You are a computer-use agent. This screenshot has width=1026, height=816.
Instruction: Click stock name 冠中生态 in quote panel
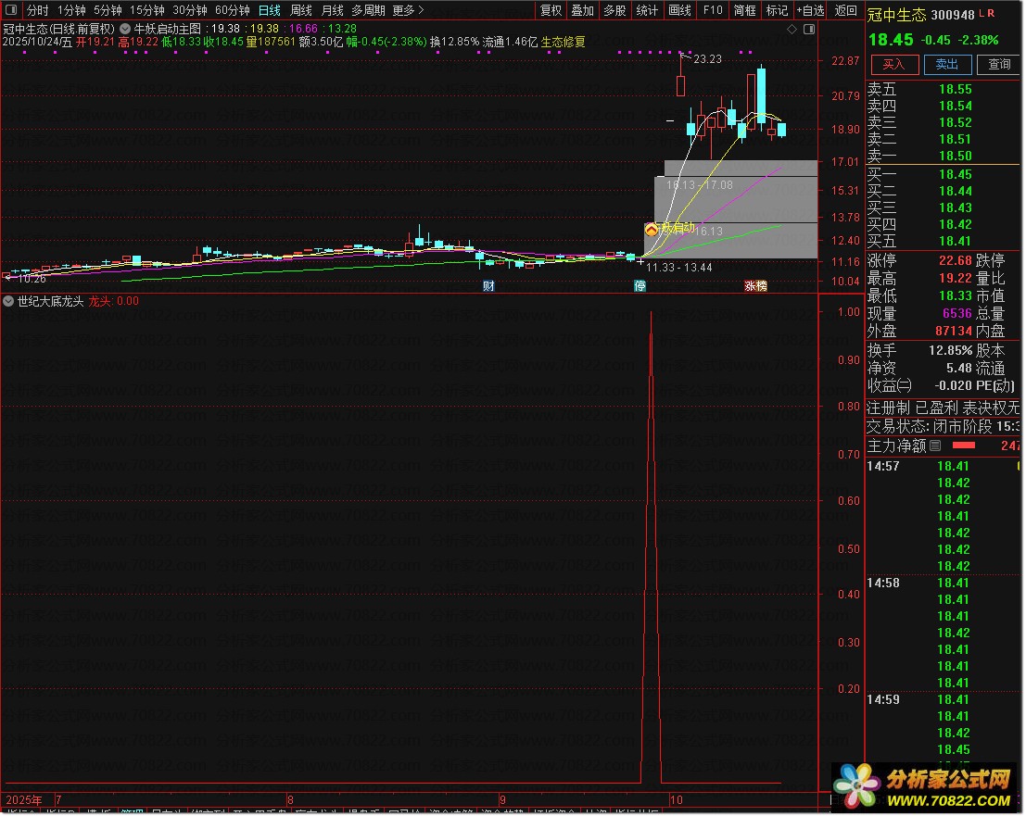(x=897, y=15)
